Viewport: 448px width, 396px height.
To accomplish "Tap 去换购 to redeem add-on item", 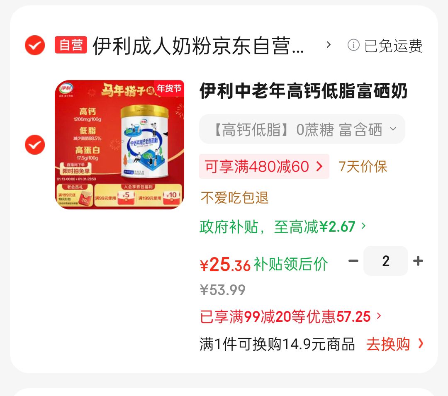I will point(394,344).
